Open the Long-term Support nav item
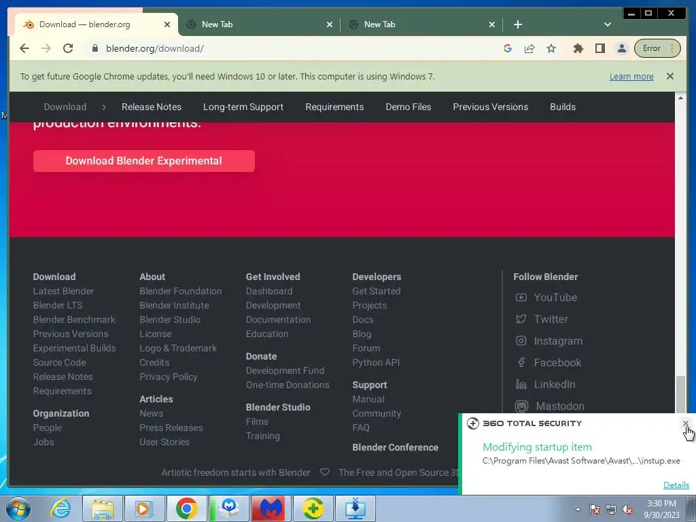 pyautogui.click(x=243, y=107)
